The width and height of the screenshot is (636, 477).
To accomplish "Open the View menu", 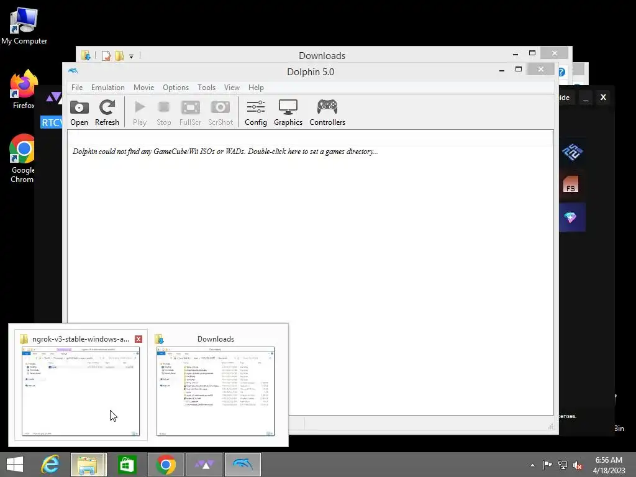I will click(x=232, y=88).
